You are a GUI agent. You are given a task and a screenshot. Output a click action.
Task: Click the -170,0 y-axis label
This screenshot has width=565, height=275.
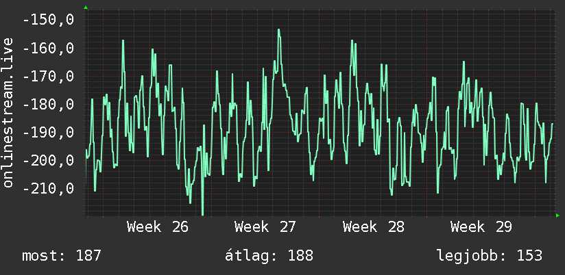pyautogui.click(x=48, y=76)
